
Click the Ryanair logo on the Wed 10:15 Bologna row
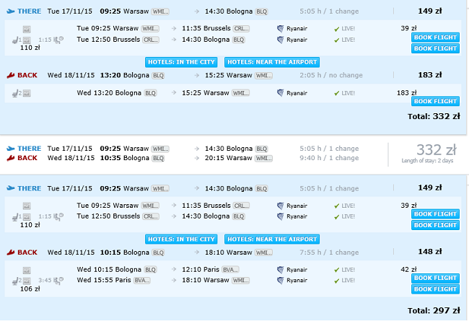click(280, 270)
